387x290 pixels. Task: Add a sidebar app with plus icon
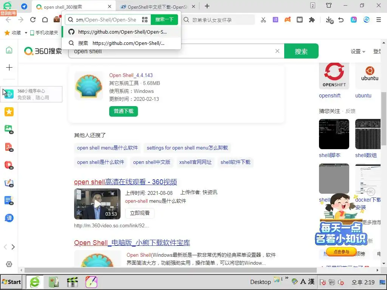point(9,67)
